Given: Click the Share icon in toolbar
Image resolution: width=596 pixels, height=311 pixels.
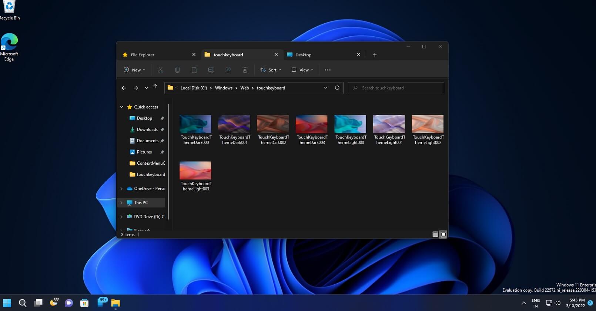Looking at the screenshot, I should 228,70.
